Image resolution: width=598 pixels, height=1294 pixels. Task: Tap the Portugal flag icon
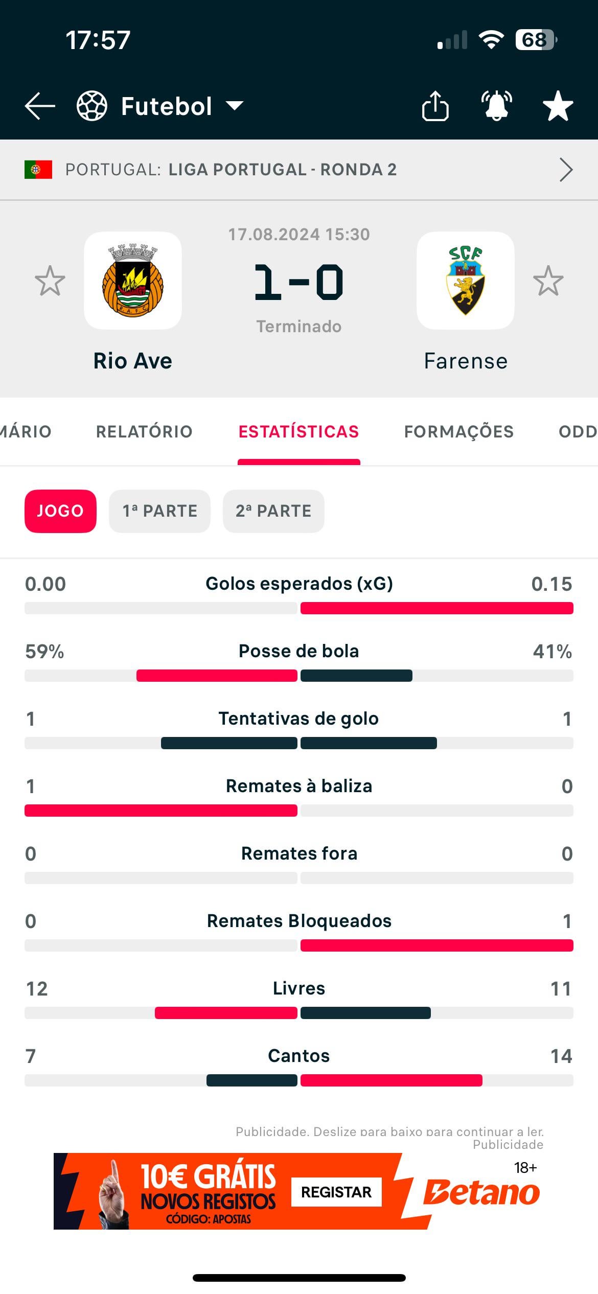pos(38,170)
